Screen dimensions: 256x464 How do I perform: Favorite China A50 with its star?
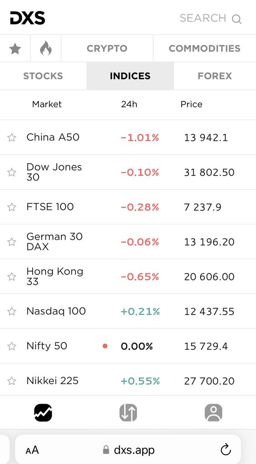coord(12,137)
